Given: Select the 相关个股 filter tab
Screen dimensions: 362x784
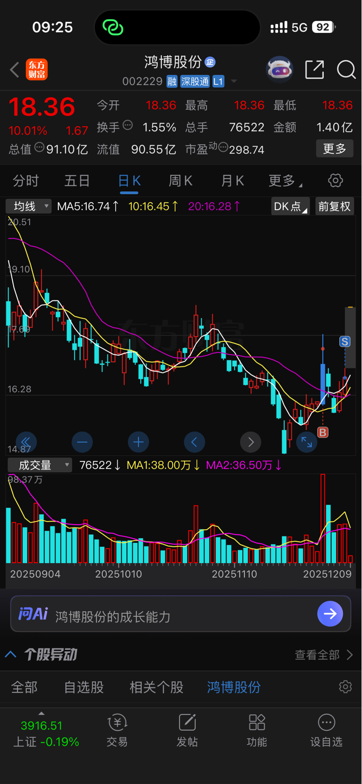Looking at the screenshot, I should coord(156,687).
